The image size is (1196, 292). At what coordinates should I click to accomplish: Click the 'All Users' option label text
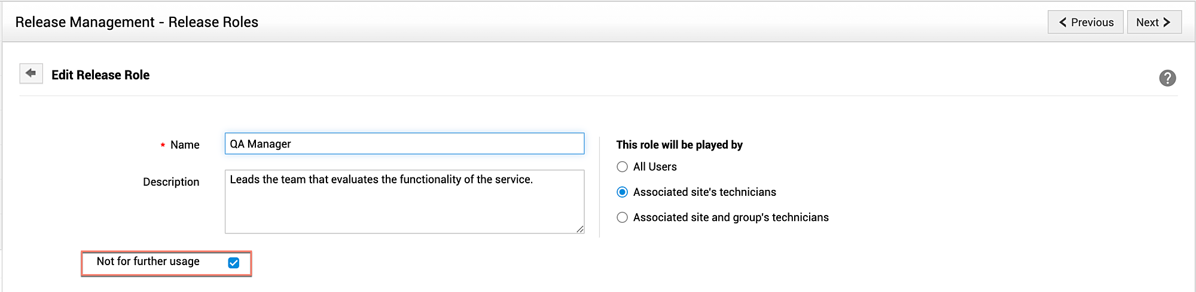pos(655,167)
